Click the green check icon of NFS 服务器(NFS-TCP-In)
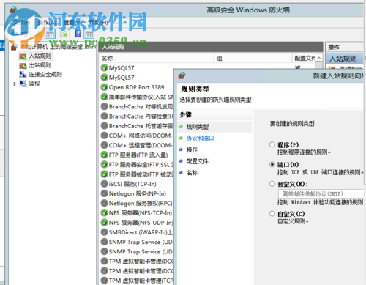366x285 pixels. (104, 212)
